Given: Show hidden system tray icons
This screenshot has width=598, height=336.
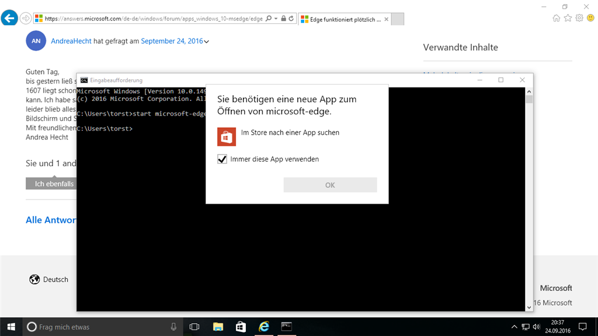Looking at the screenshot, I should pos(514,327).
